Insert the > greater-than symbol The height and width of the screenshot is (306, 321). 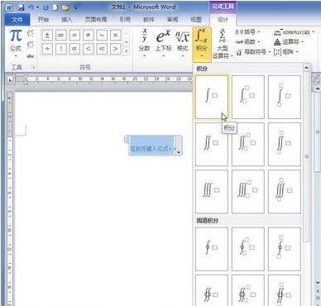pyautogui.click(x=115, y=49)
